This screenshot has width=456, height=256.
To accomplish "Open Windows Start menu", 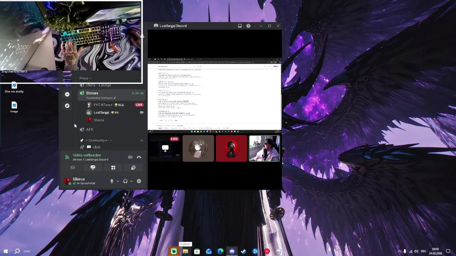I will pos(5,251).
